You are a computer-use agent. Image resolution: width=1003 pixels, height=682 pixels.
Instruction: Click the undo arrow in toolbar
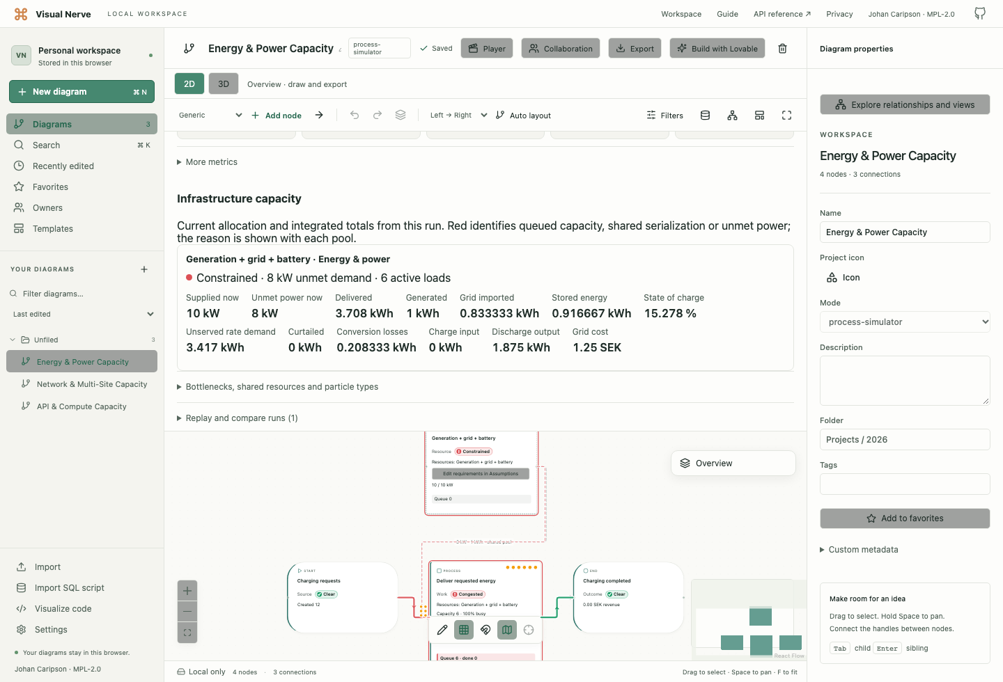(x=355, y=116)
